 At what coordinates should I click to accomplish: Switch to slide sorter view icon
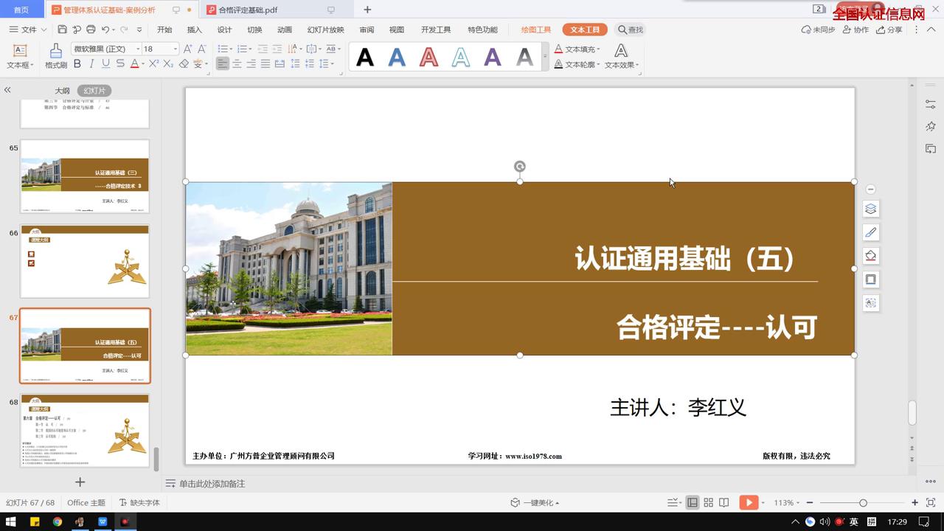(708, 502)
